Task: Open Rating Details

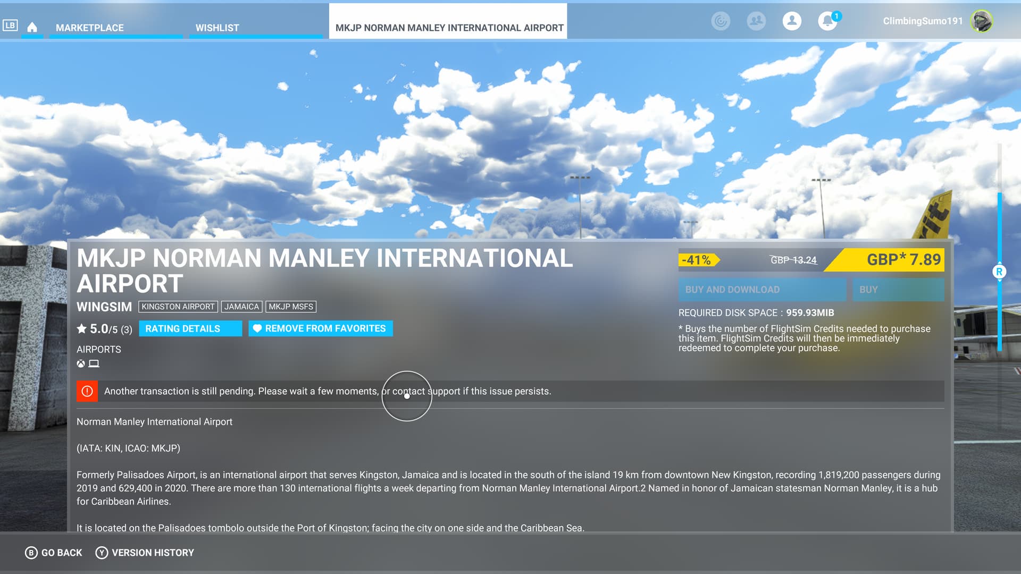Action: 190,328
